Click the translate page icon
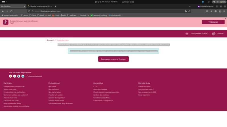The width and height of the screenshot is (227, 127). [186, 11]
